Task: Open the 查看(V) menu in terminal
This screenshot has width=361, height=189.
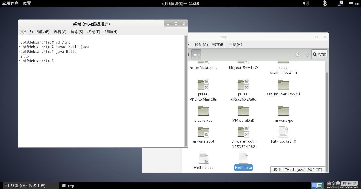Action: (x=60, y=32)
